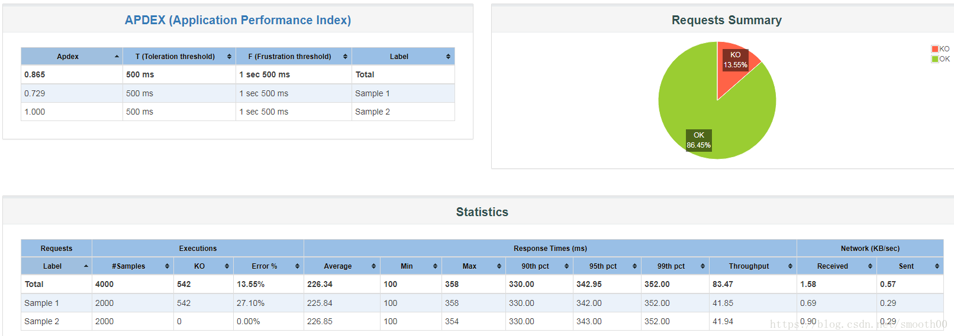Open the APDEX (Application Performance Index) title link
Screen dimensions: 954x336
coord(238,20)
